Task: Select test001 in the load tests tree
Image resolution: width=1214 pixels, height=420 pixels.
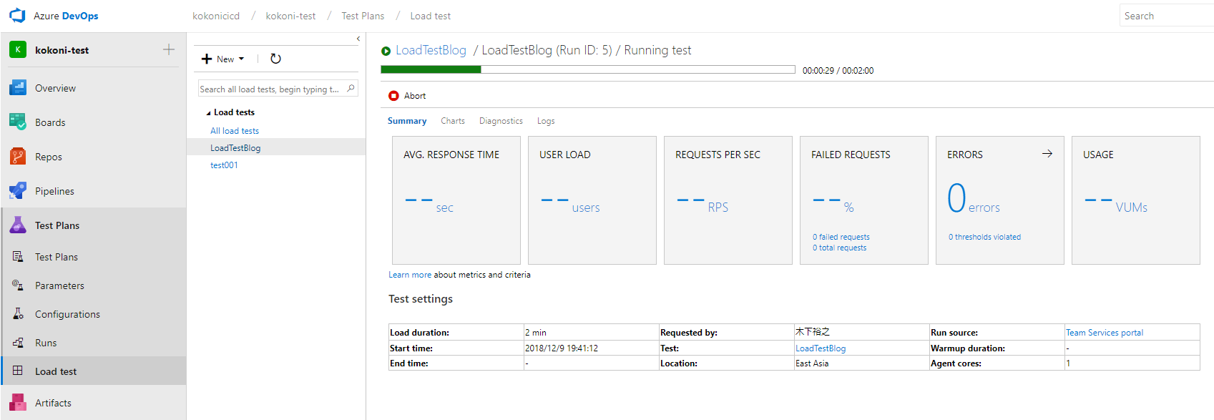Action: [x=224, y=165]
